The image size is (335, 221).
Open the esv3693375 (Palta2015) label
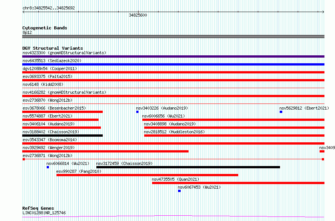pyautogui.click(x=47, y=76)
